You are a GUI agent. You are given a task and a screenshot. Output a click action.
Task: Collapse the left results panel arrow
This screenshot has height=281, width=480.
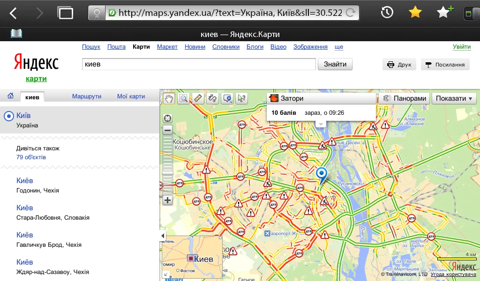point(163,236)
